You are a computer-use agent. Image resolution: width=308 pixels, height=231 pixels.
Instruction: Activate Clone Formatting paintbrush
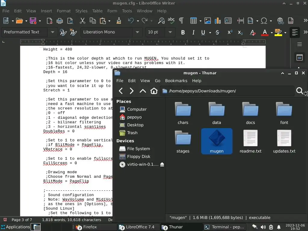(x=119, y=21)
